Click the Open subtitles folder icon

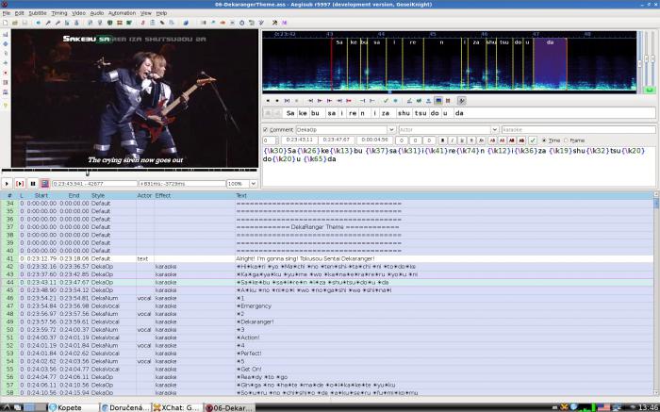pos(15,23)
